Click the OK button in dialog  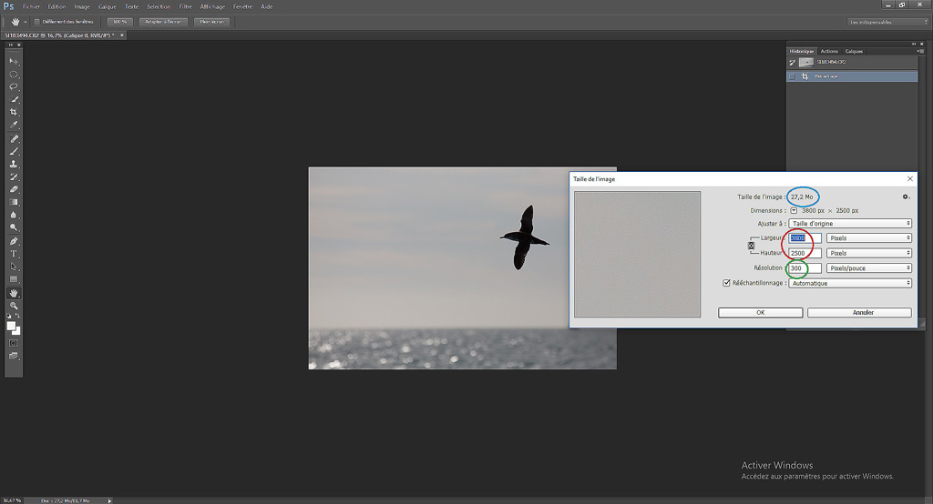pos(760,312)
